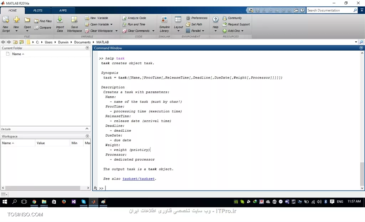Open the Simulink Library
Image resolution: width=365 pixels, height=222 pixels.
(x=164, y=24)
